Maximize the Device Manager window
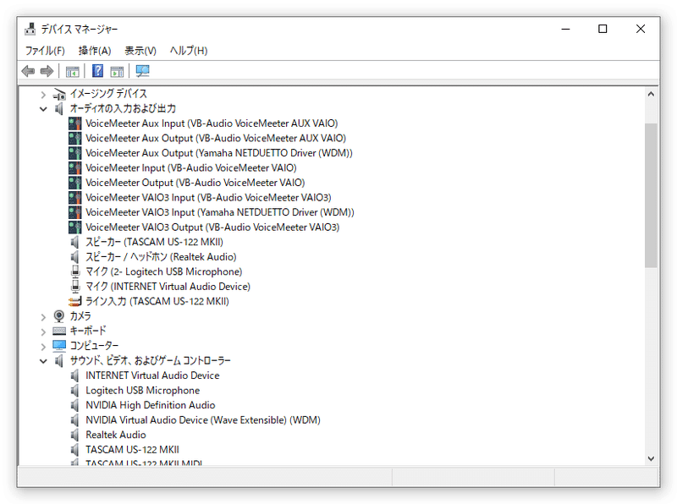The width and height of the screenshot is (677, 504). (x=603, y=29)
